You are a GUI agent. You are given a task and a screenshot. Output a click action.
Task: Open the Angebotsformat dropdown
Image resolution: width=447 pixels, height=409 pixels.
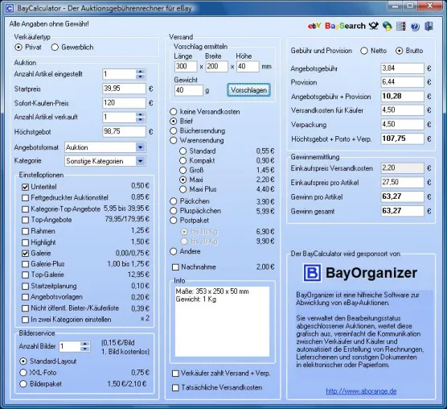pyautogui.click(x=140, y=147)
